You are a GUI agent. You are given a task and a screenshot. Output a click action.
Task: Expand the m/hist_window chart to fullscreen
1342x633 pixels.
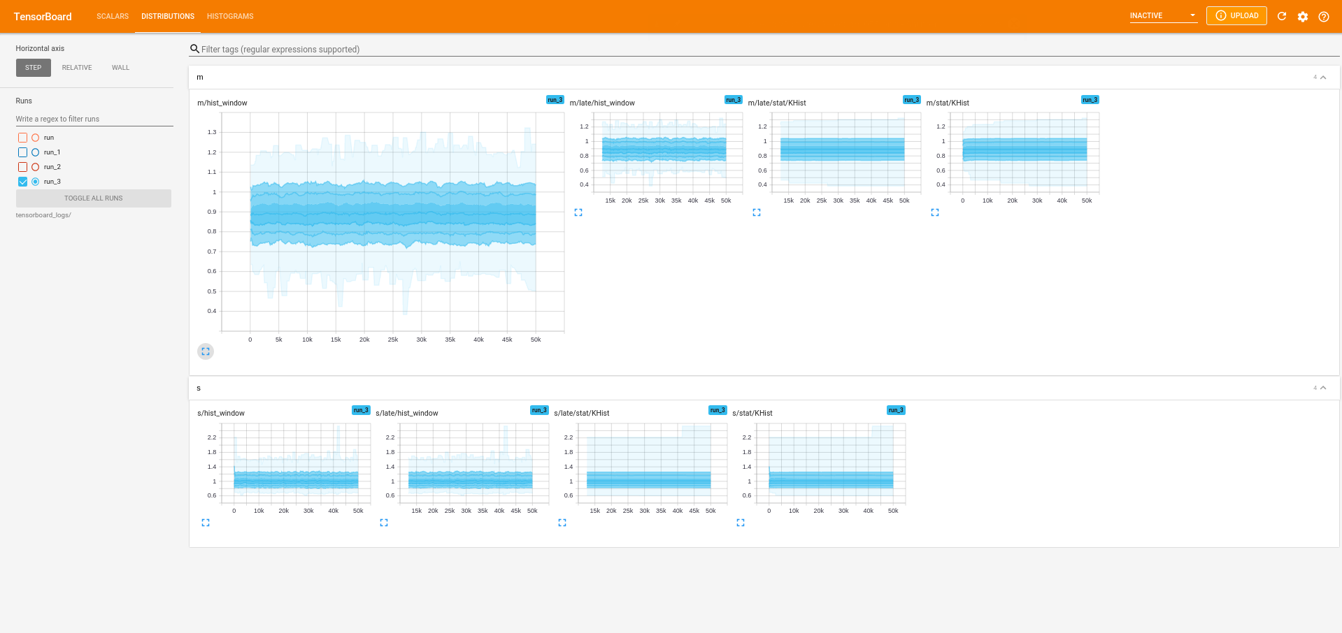(205, 351)
